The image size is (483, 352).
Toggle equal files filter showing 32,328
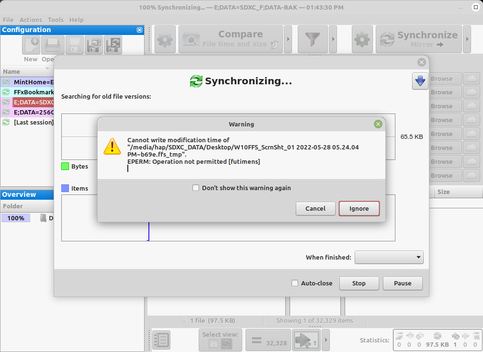[x=268, y=341]
